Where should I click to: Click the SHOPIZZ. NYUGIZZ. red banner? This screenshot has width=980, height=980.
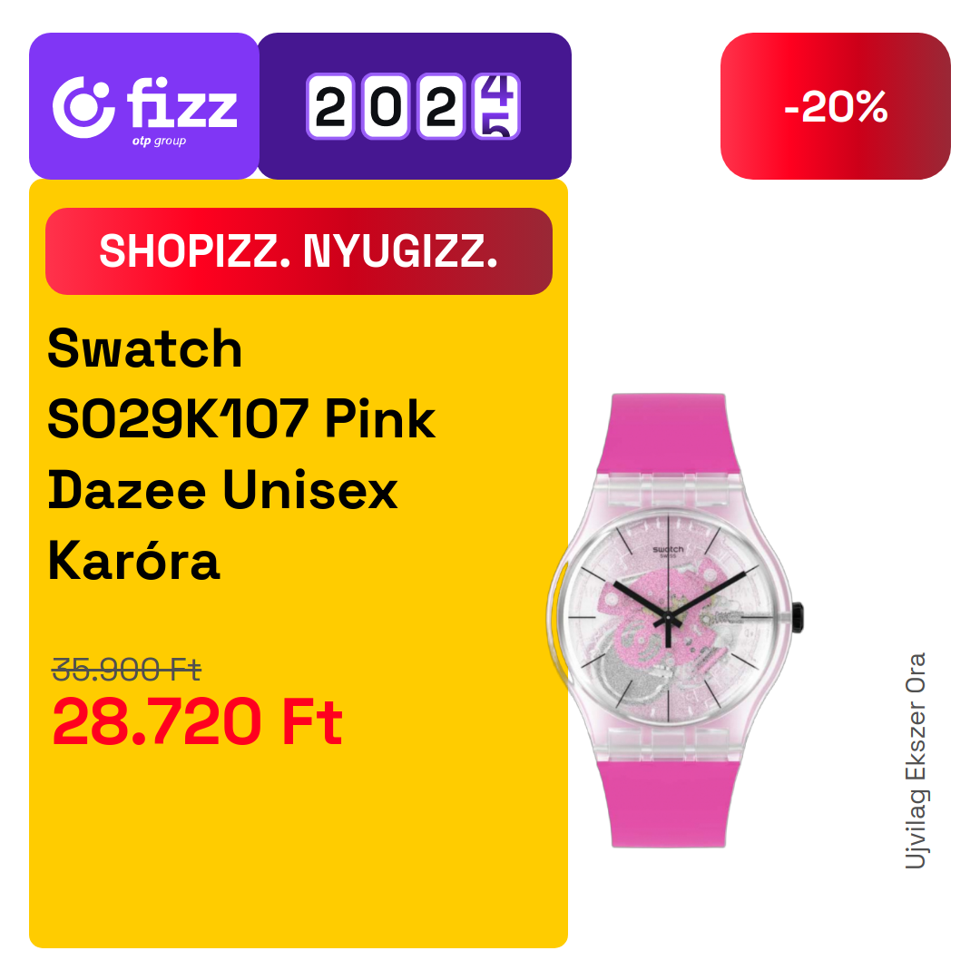(x=299, y=251)
